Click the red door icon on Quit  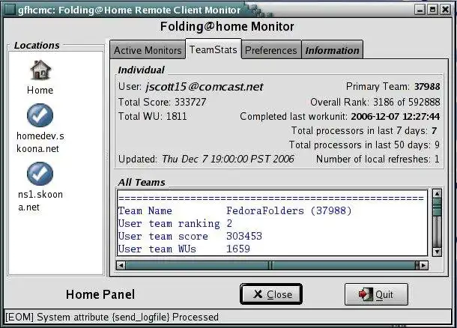tap(366, 294)
